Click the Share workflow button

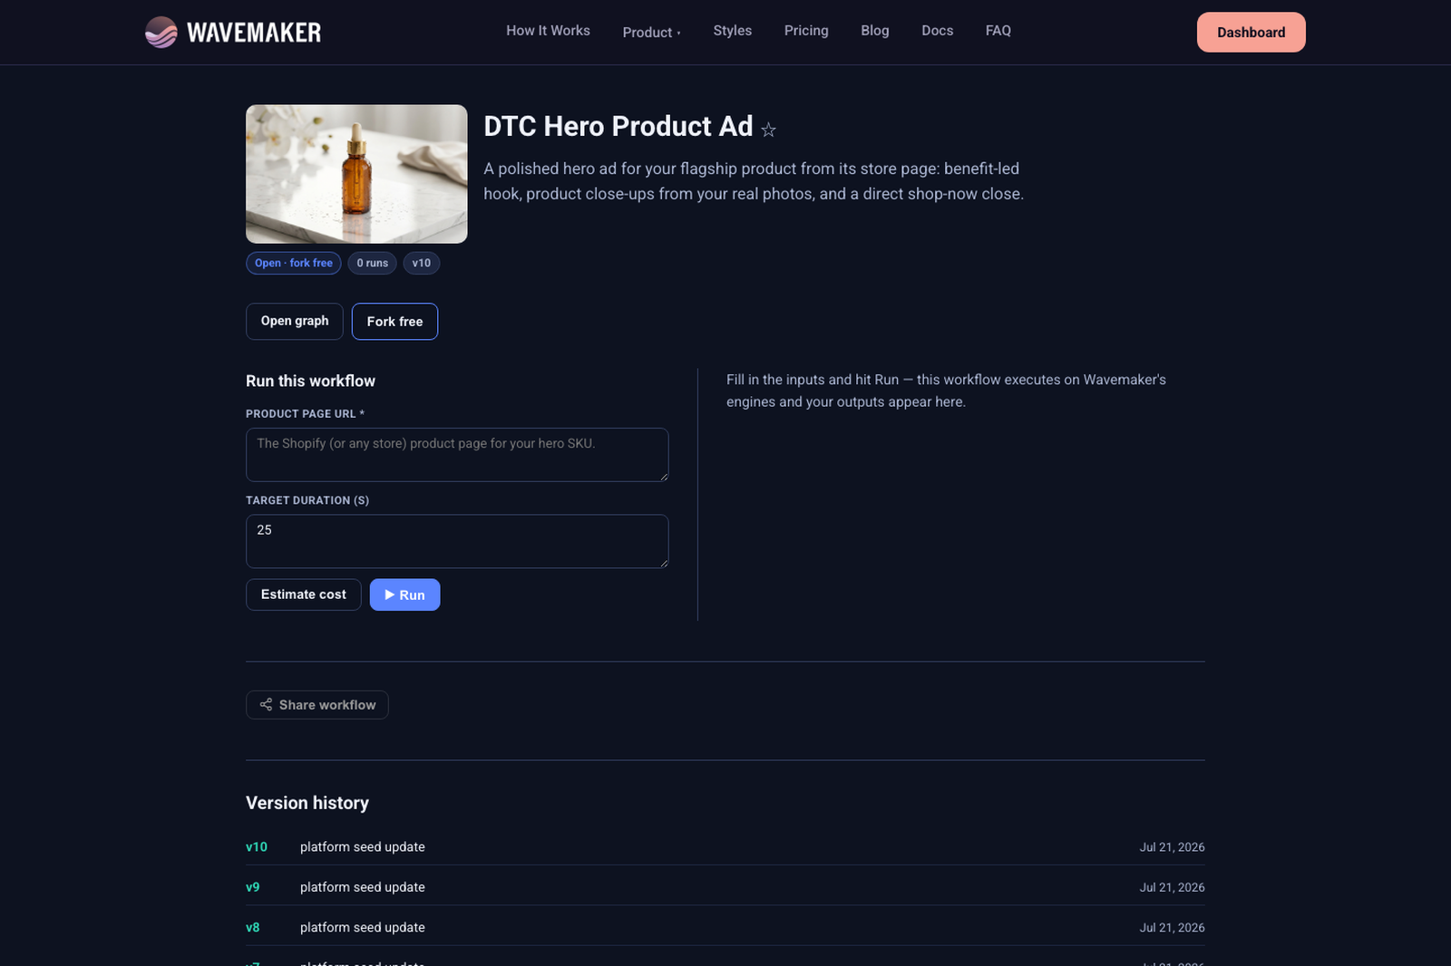tap(317, 705)
